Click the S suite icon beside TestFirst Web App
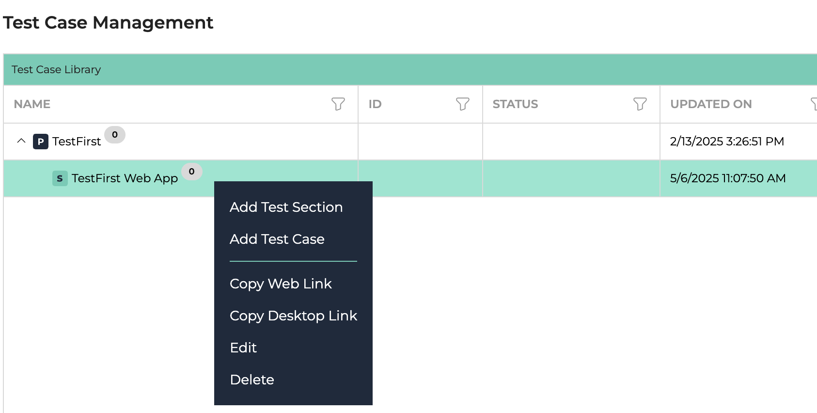Image resolution: width=817 pixels, height=413 pixels. (x=60, y=178)
